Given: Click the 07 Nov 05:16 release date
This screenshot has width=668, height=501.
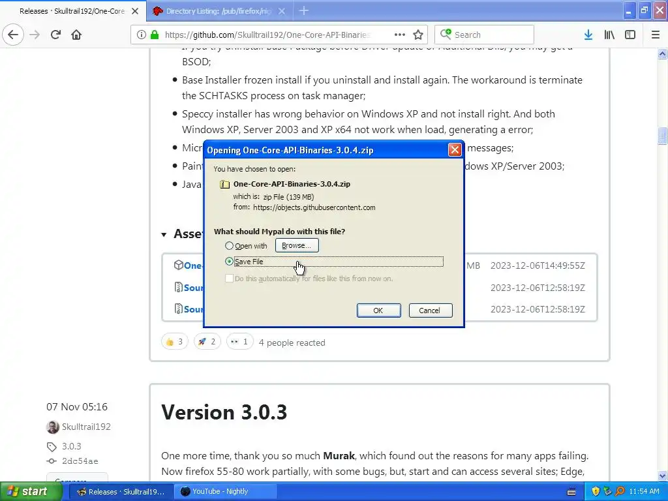Looking at the screenshot, I should tap(77, 407).
